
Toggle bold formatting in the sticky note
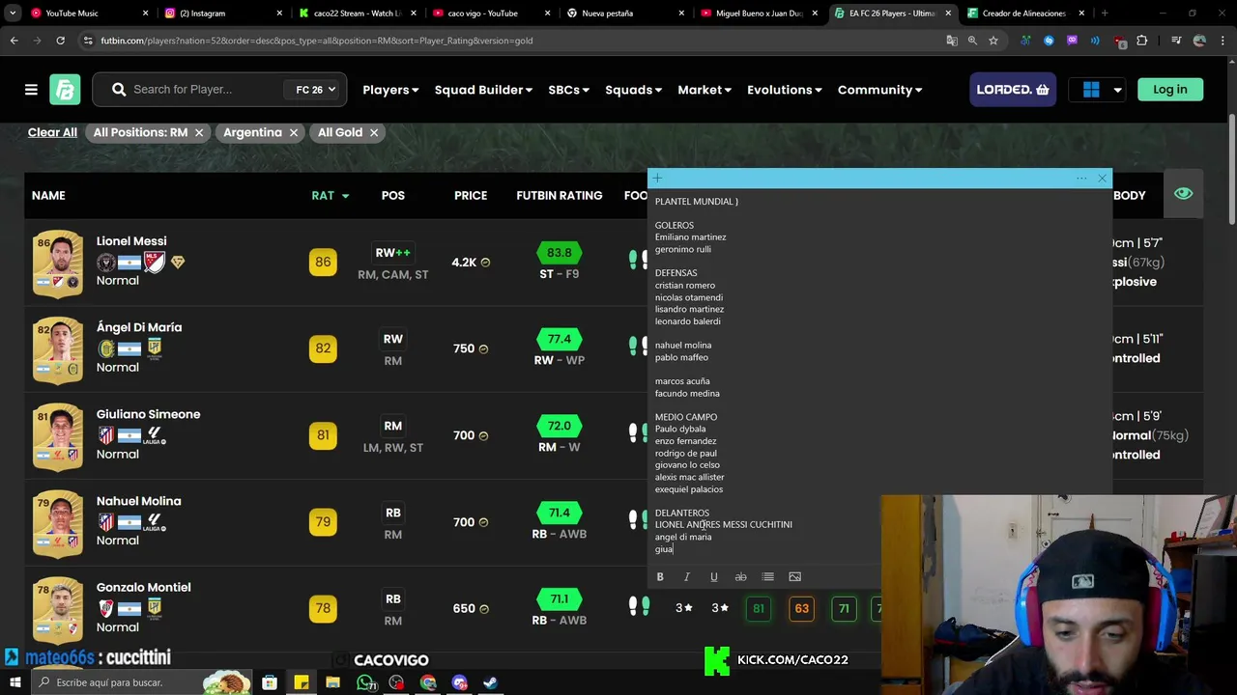[660, 577]
